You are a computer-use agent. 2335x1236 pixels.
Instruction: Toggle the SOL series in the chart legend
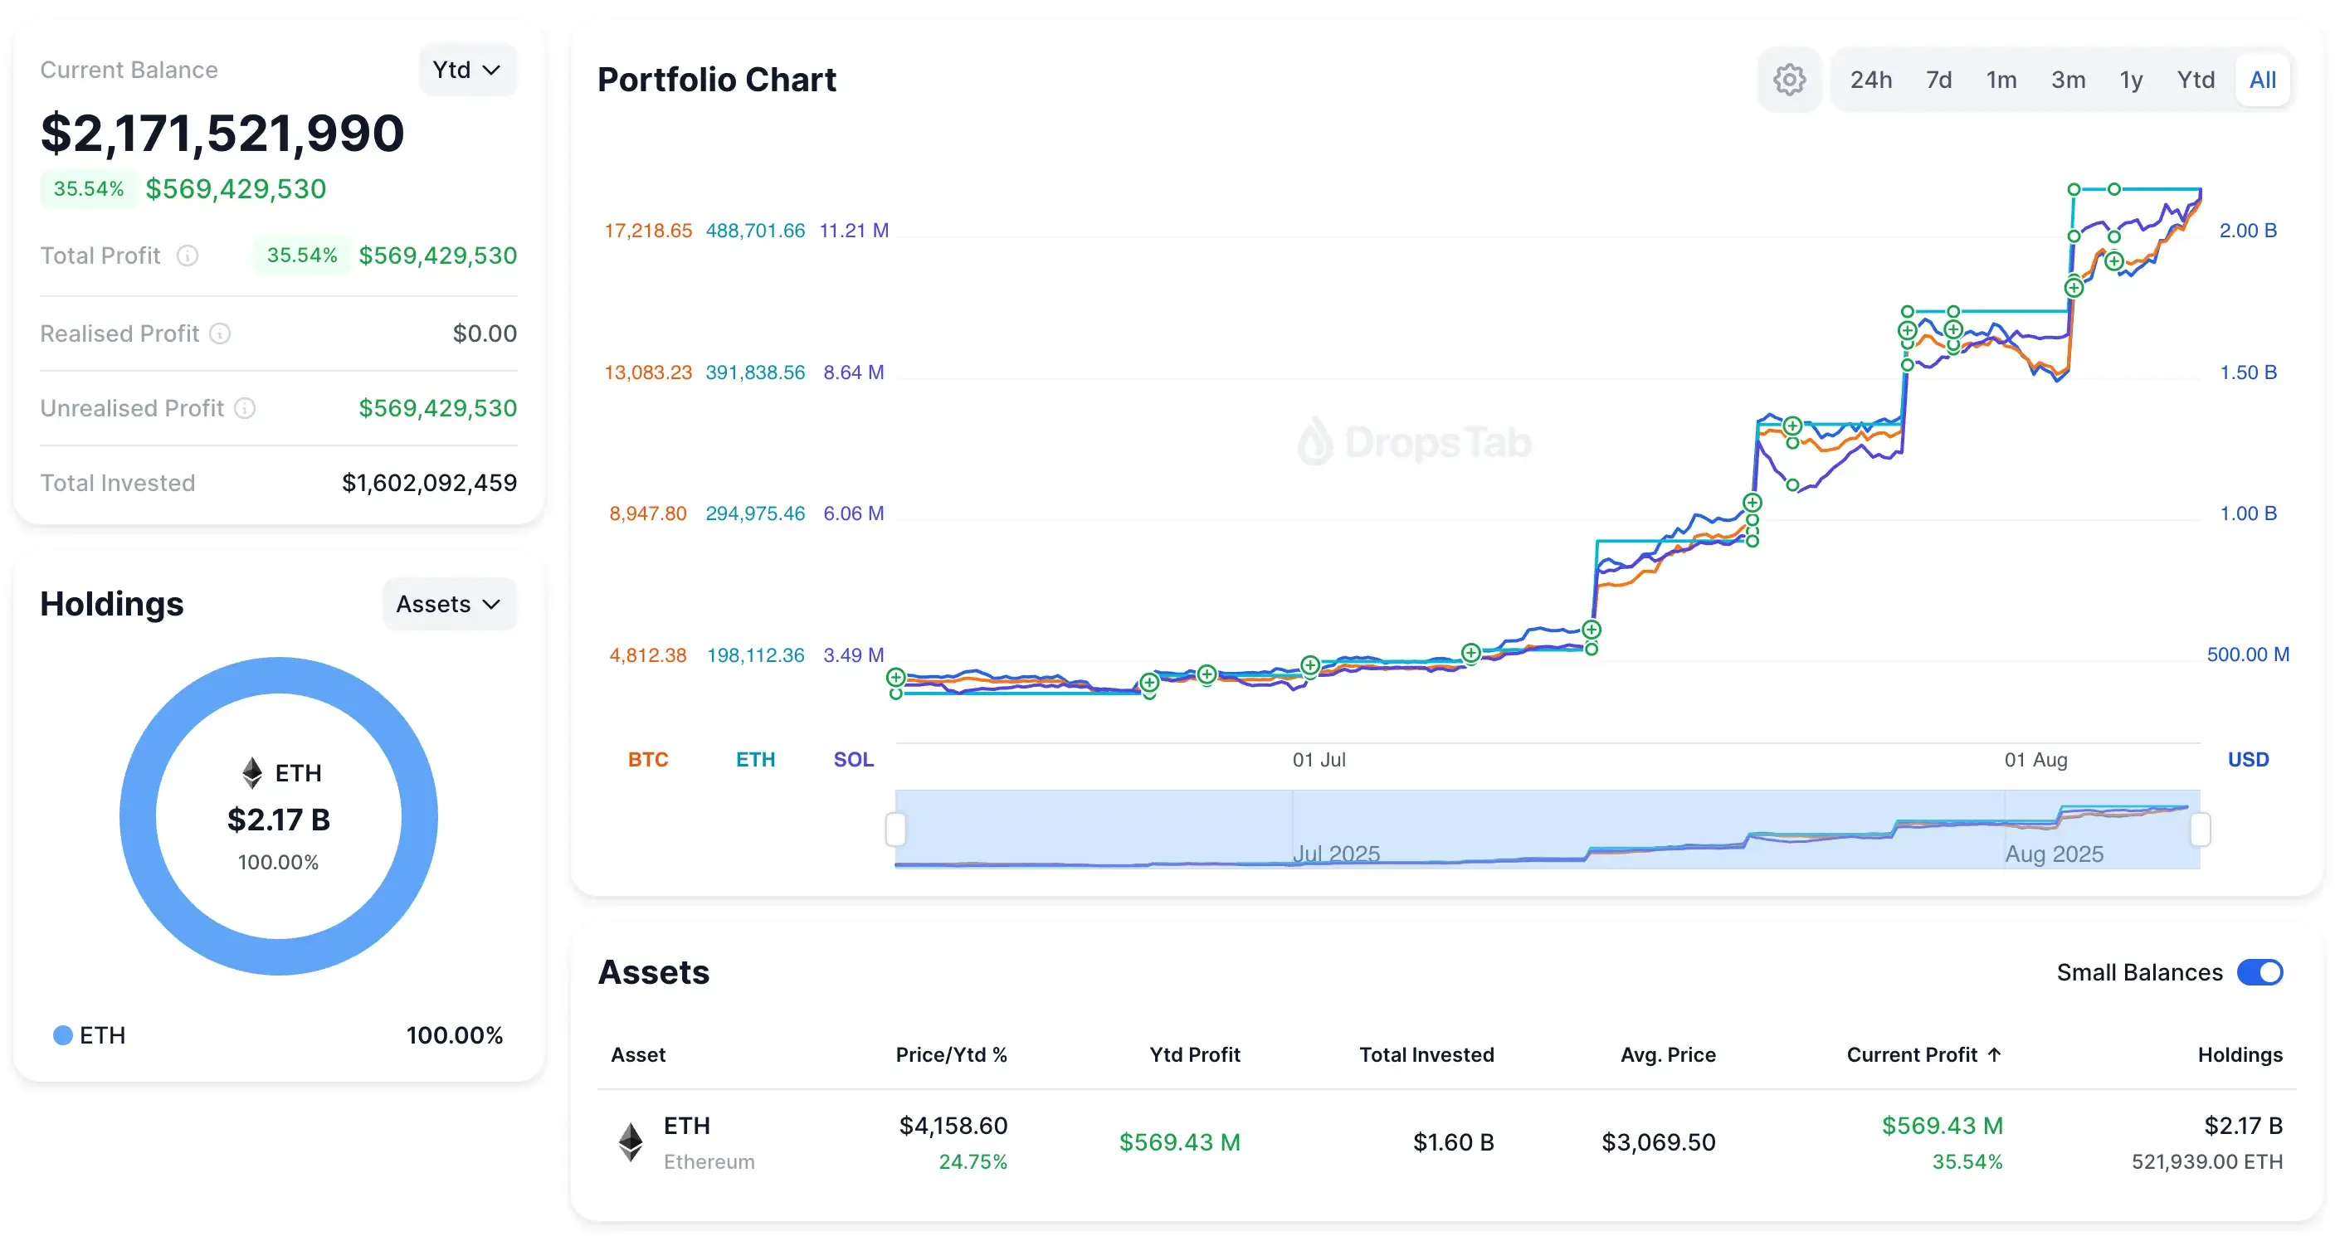(852, 759)
